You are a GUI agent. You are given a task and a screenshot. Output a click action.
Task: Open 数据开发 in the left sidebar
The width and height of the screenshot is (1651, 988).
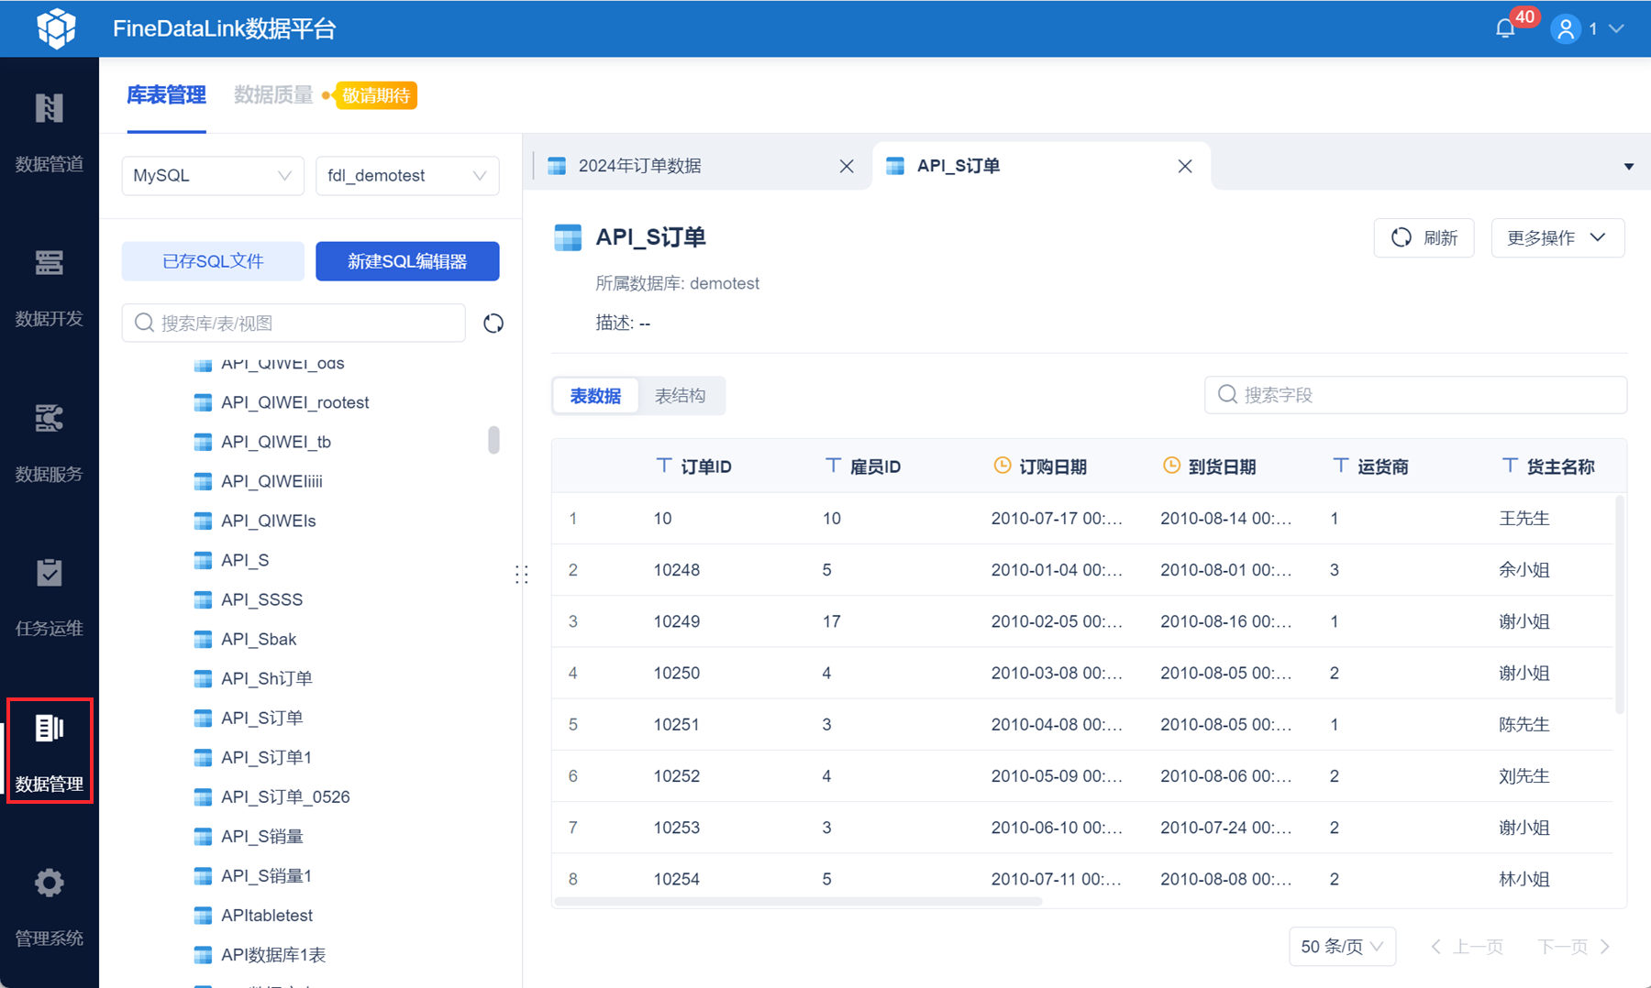(x=50, y=288)
